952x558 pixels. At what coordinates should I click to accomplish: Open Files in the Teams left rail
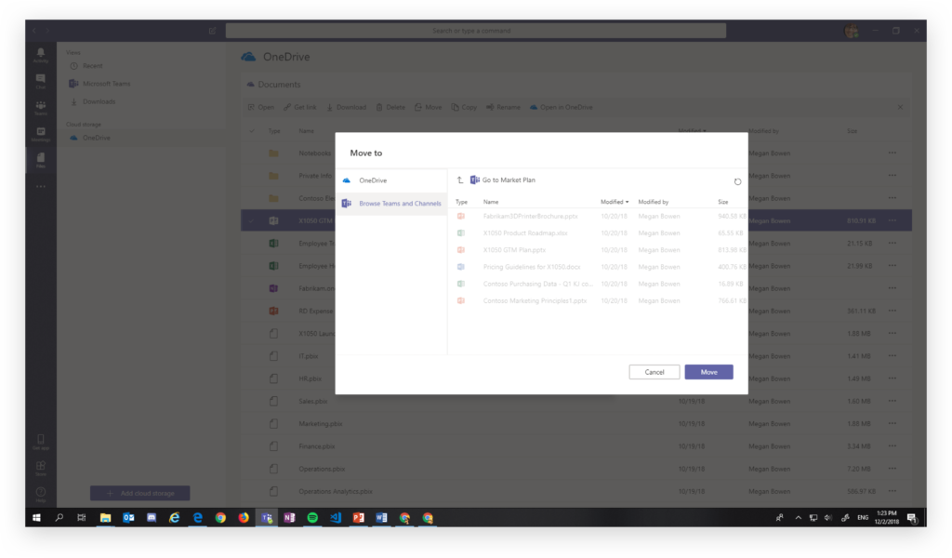tap(41, 160)
